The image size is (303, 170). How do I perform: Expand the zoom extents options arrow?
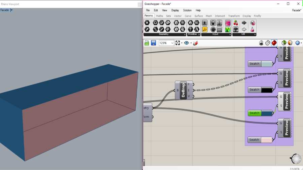(182, 43)
